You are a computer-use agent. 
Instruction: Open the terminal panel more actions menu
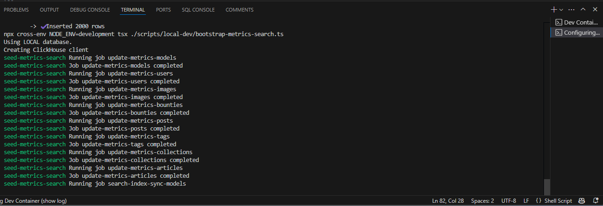pos(571,10)
